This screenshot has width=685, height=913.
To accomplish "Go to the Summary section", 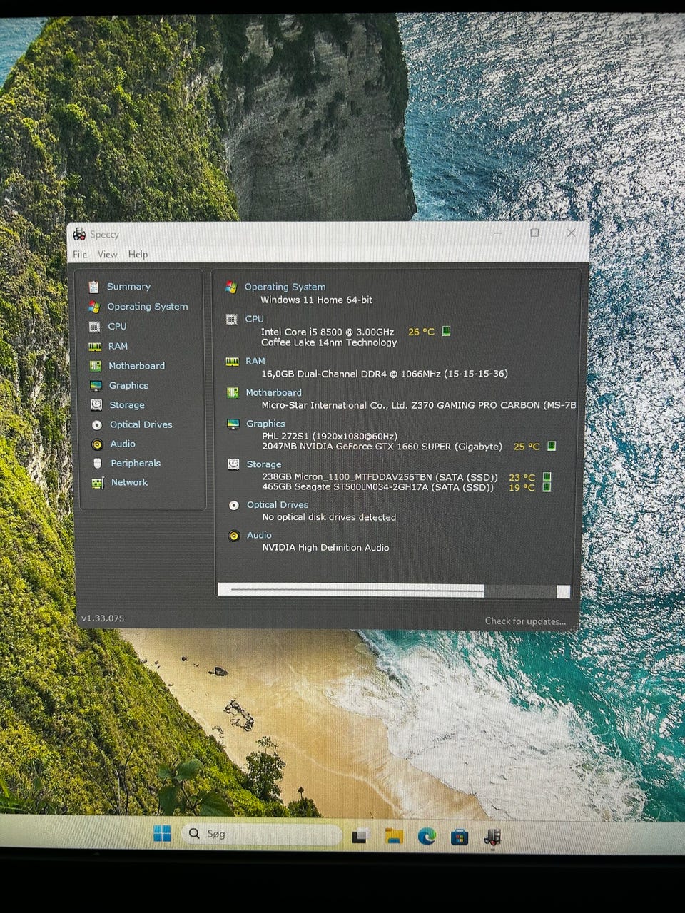I will click(128, 287).
